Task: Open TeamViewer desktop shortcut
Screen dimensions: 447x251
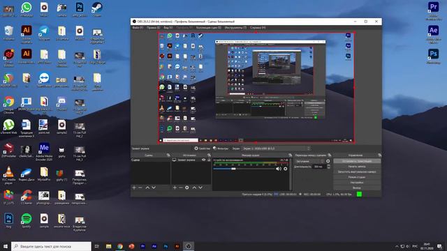Action: pyautogui.click(x=44, y=80)
